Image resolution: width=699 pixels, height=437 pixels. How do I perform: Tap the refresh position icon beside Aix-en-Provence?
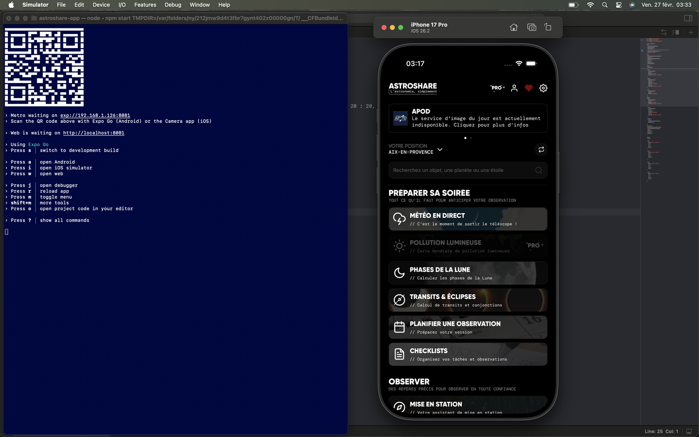[541, 149]
